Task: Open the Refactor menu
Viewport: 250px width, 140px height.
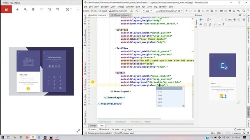Action: coord(130,7)
